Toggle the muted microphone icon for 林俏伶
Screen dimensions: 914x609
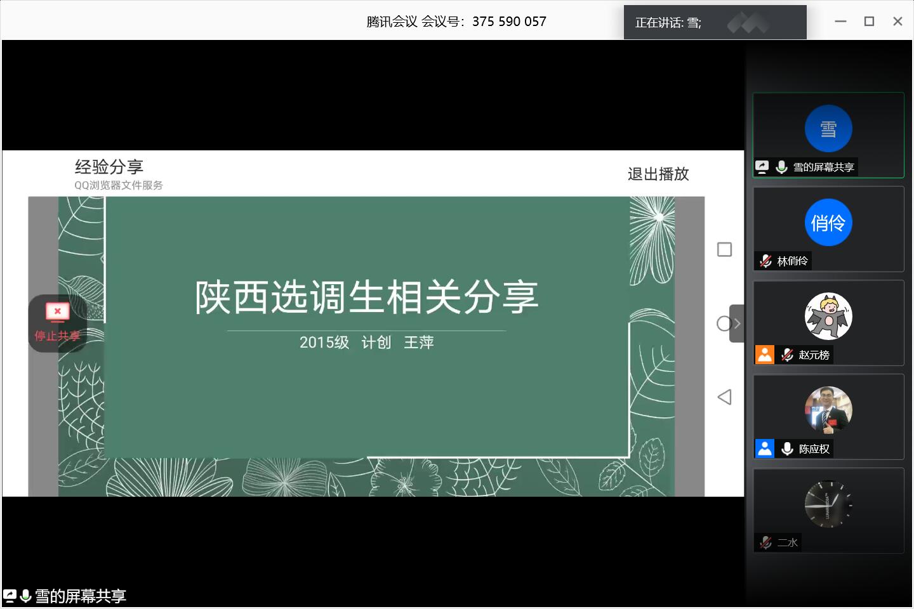[x=766, y=261]
